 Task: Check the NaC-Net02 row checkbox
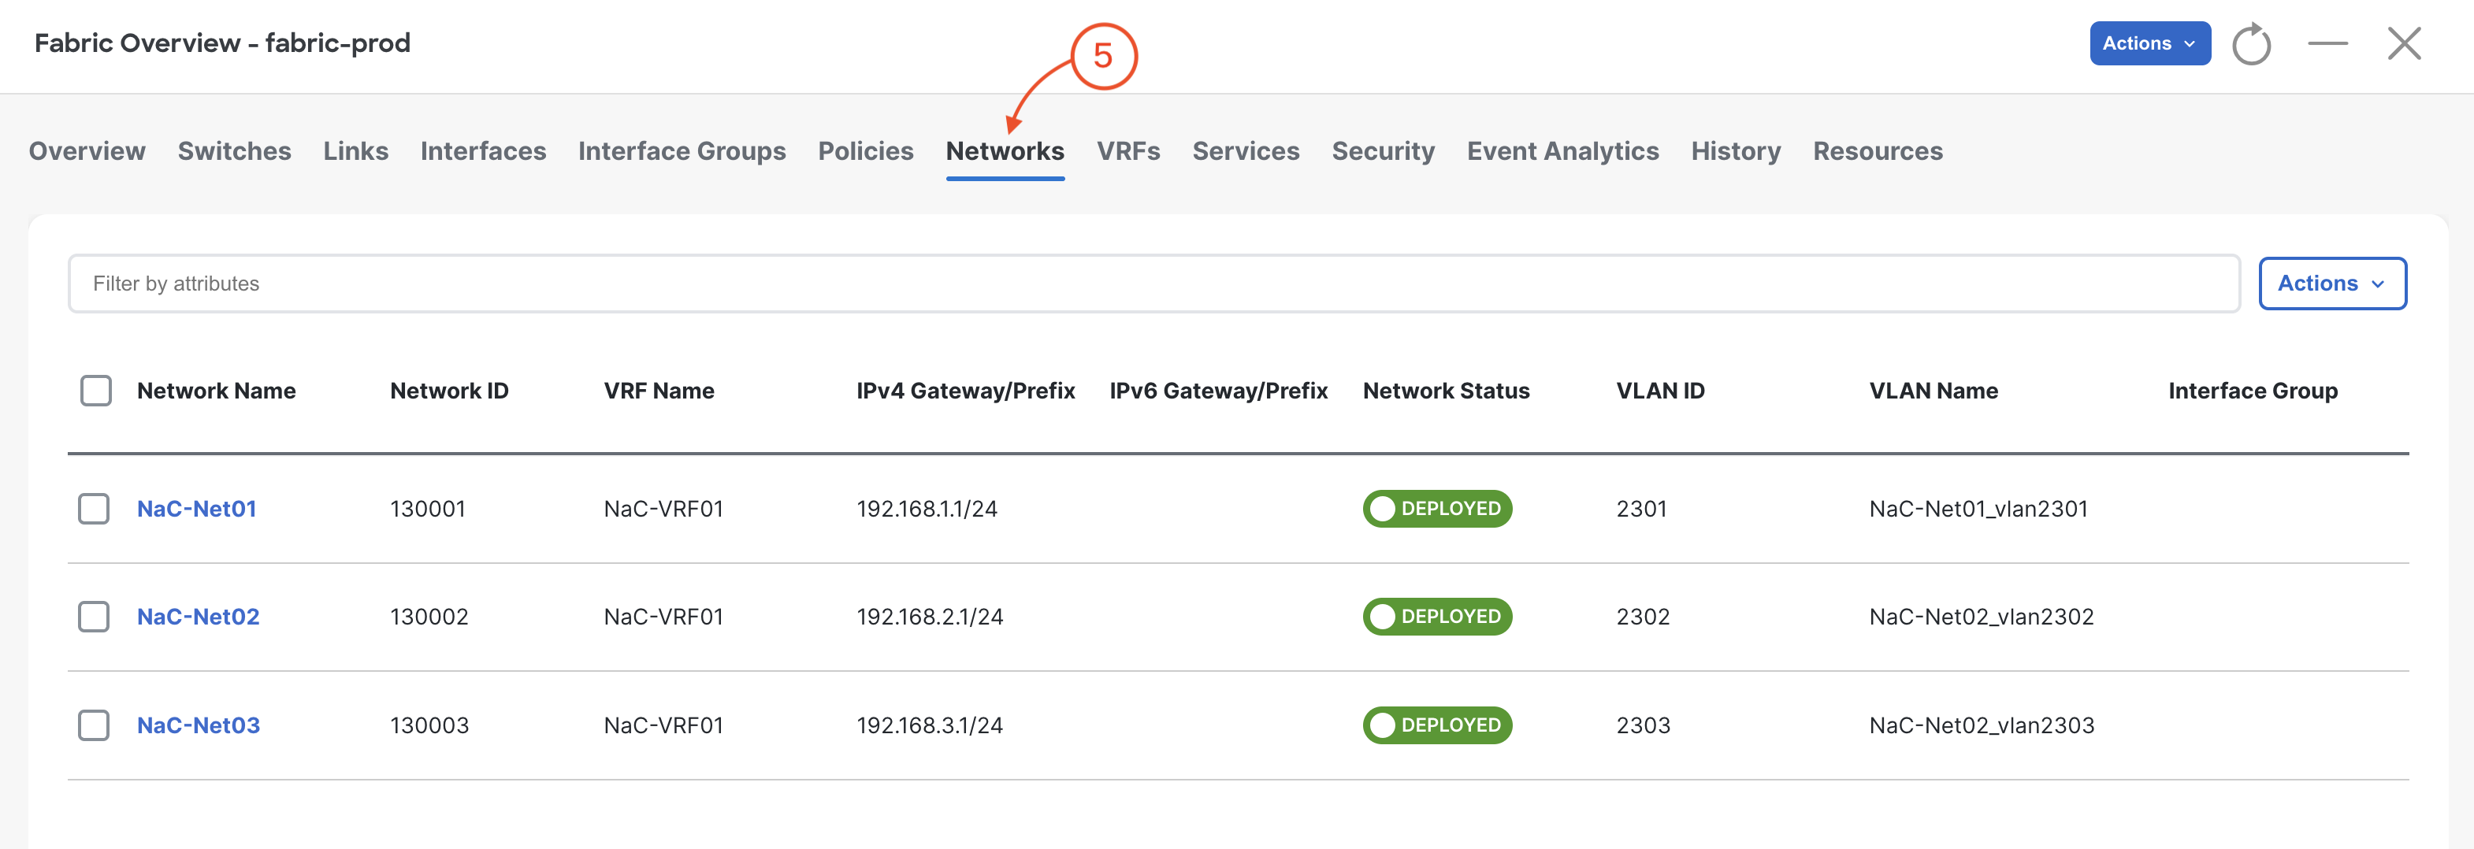click(x=94, y=617)
